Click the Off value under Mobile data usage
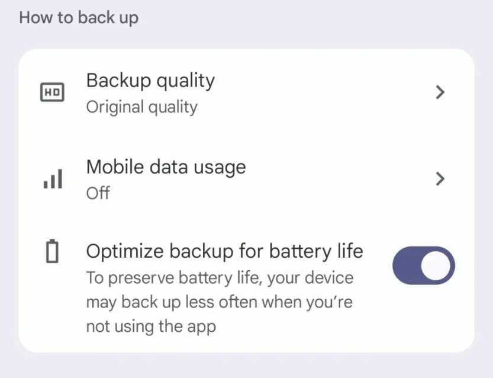This screenshot has width=493, height=378. [x=98, y=193]
